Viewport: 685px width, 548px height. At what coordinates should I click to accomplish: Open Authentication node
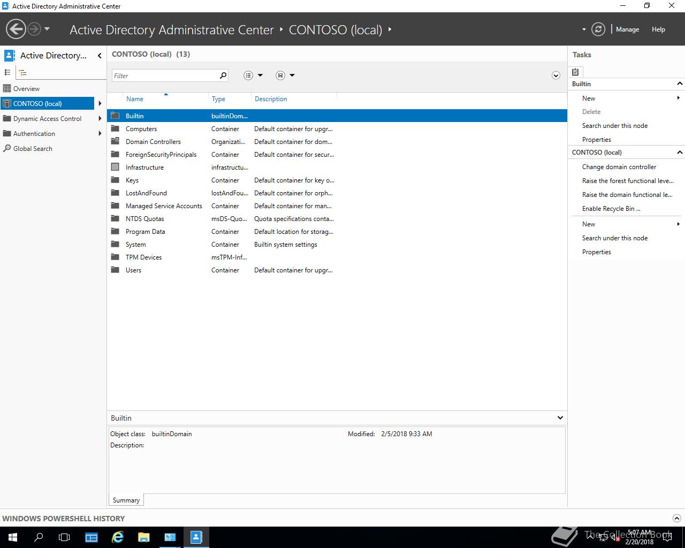34,134
